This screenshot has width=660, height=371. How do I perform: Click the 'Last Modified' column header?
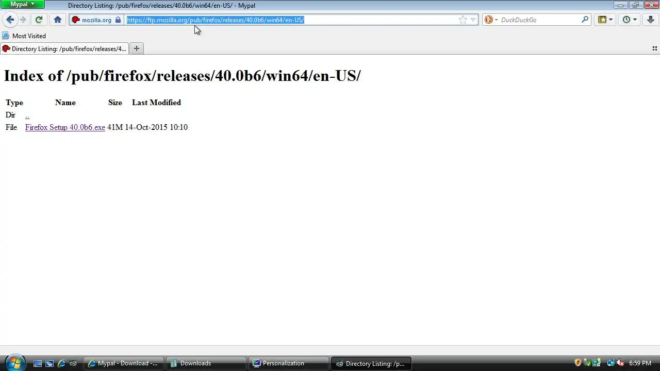click(156, 103)
